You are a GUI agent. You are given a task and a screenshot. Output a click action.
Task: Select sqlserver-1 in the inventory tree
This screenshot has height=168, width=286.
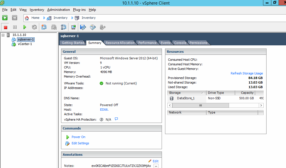26,39
